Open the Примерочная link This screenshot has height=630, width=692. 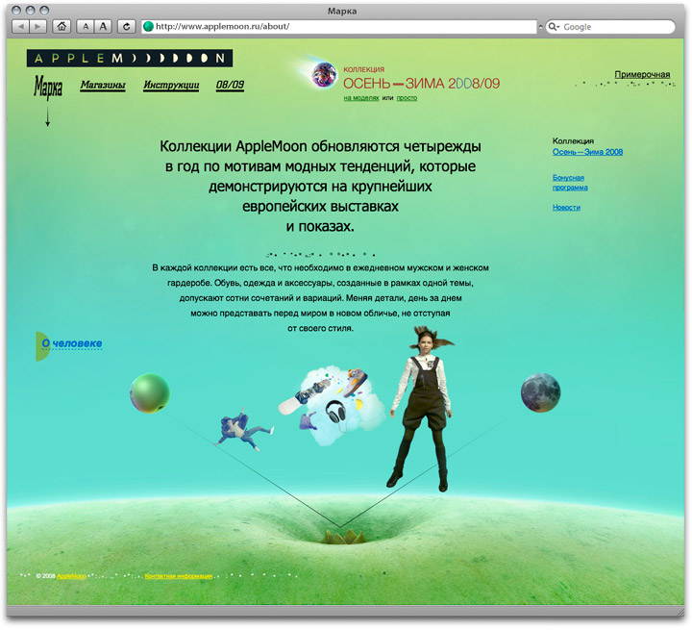642,74
